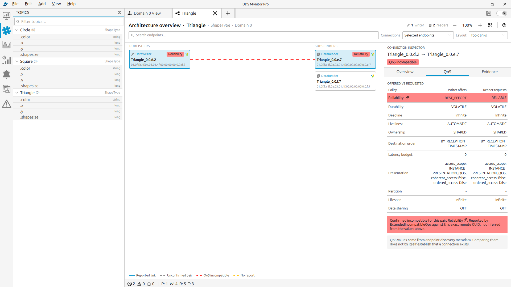
Task: Open architecture overview help icon
Action: [x=504, y=25]
